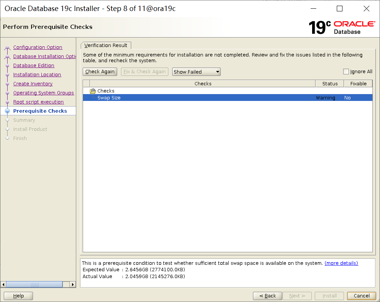
Task: Click the Checks folder icon in table
Action: coord(93,91)
